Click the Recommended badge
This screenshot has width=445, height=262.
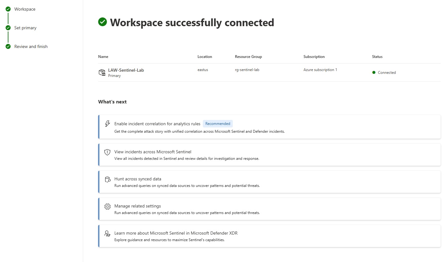[x=218, y=124]
